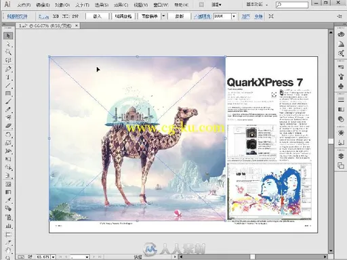The image size is (347, 260).
Task: Open the Layers panel icon
Action: (341, 156)
